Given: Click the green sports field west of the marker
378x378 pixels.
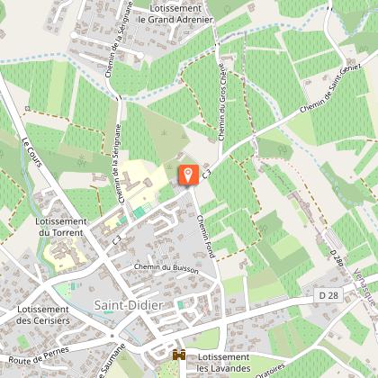Looking at the screenshot, I should pyautogui.click(x=139, y=212).
